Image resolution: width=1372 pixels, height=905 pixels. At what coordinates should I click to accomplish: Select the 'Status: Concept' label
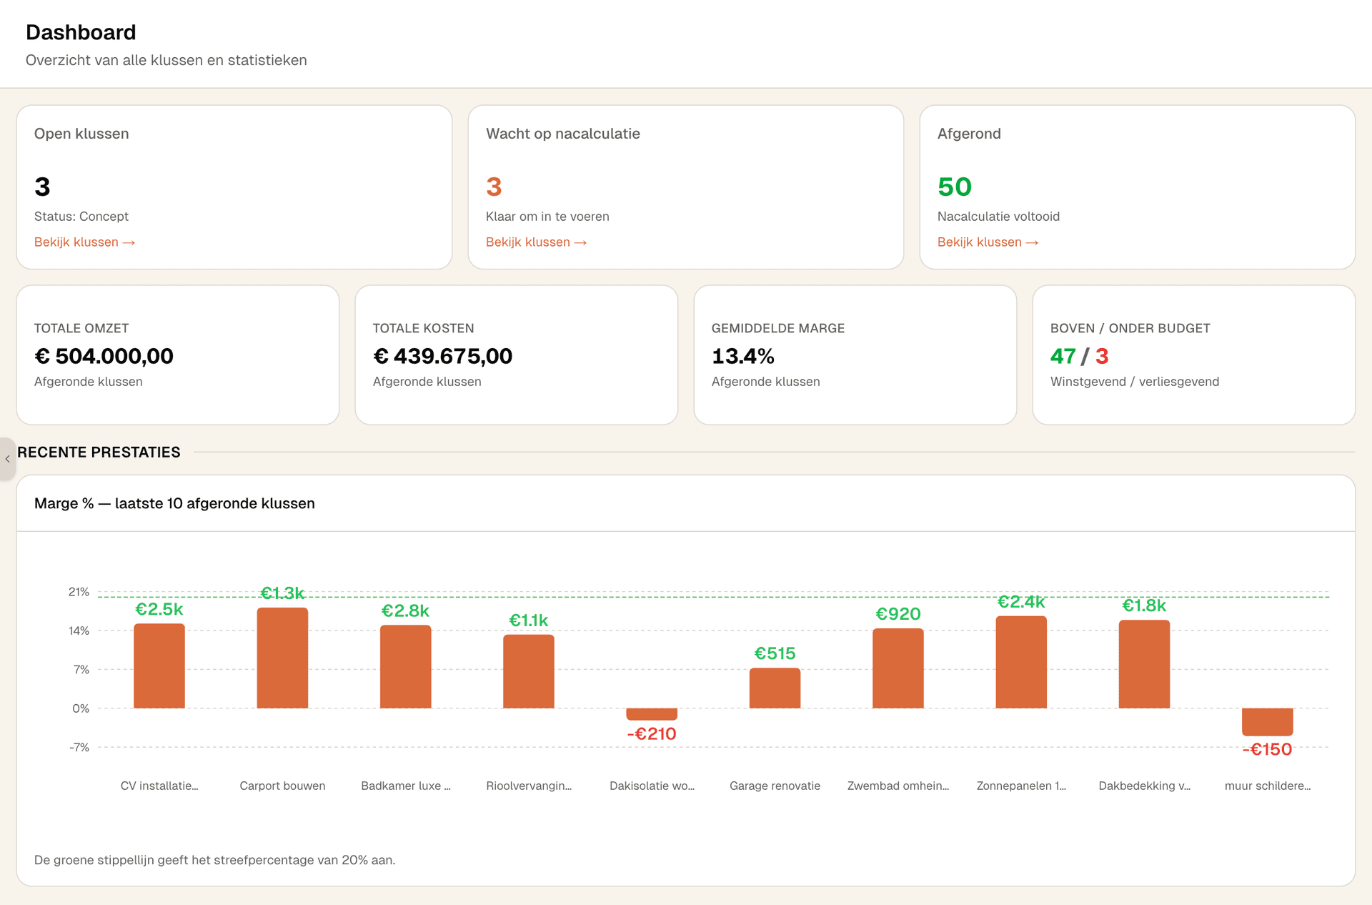pyautogui.click(x=81, y=217)
